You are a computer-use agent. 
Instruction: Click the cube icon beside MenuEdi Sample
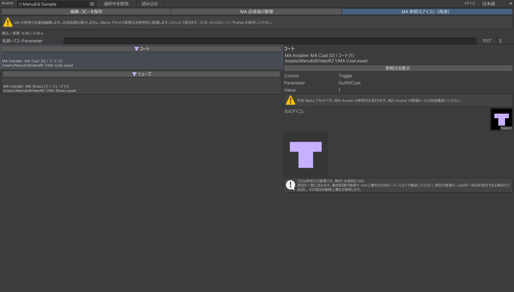click(x=20, y=4)
